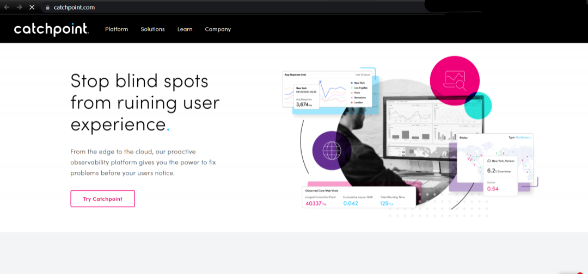Viewport: 588px width, 274px height.
Task: Open the Company menu
Action: pyautogui.click(x=218, y=29)
